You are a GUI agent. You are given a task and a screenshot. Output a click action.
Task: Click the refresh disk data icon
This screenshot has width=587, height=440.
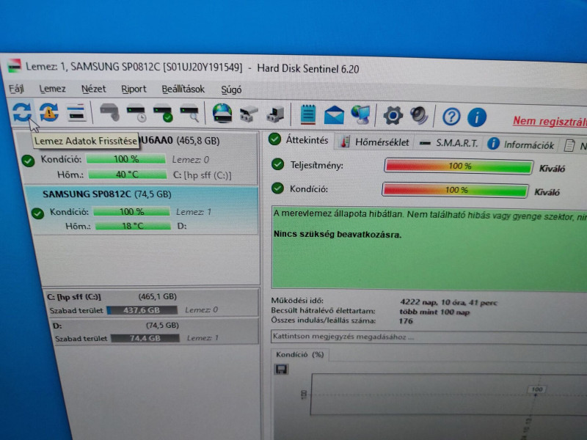click(x=22, y=111)
